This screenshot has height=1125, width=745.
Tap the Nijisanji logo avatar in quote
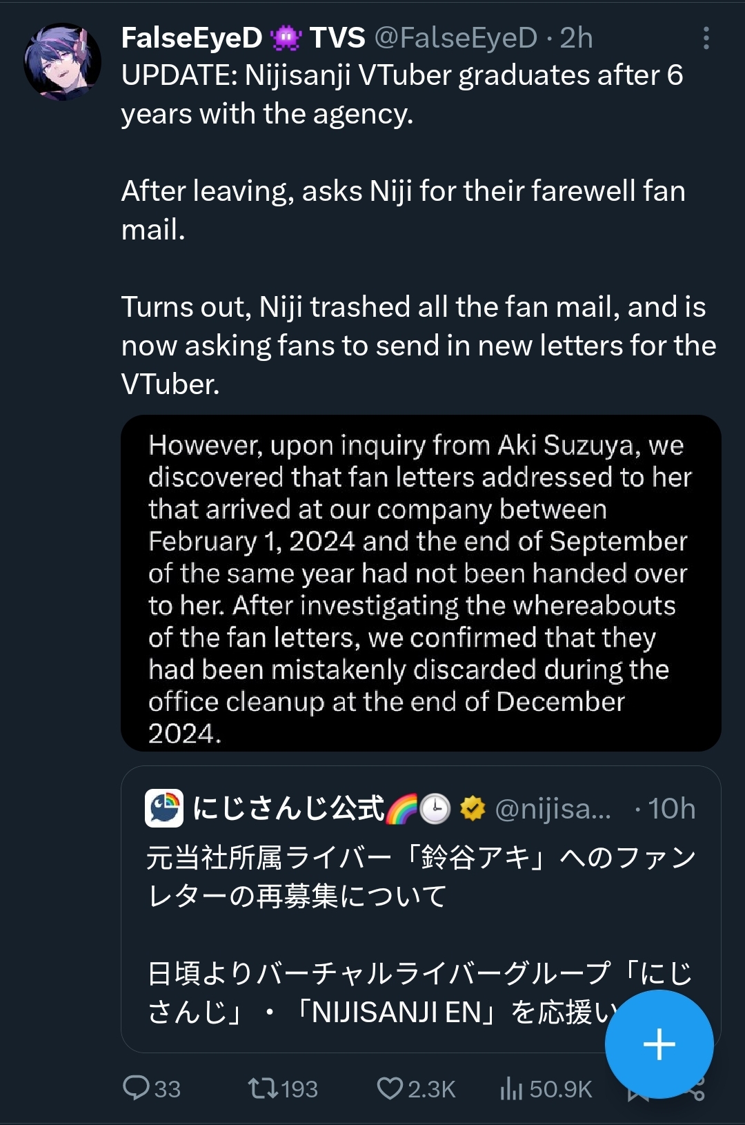pos(164,808)
